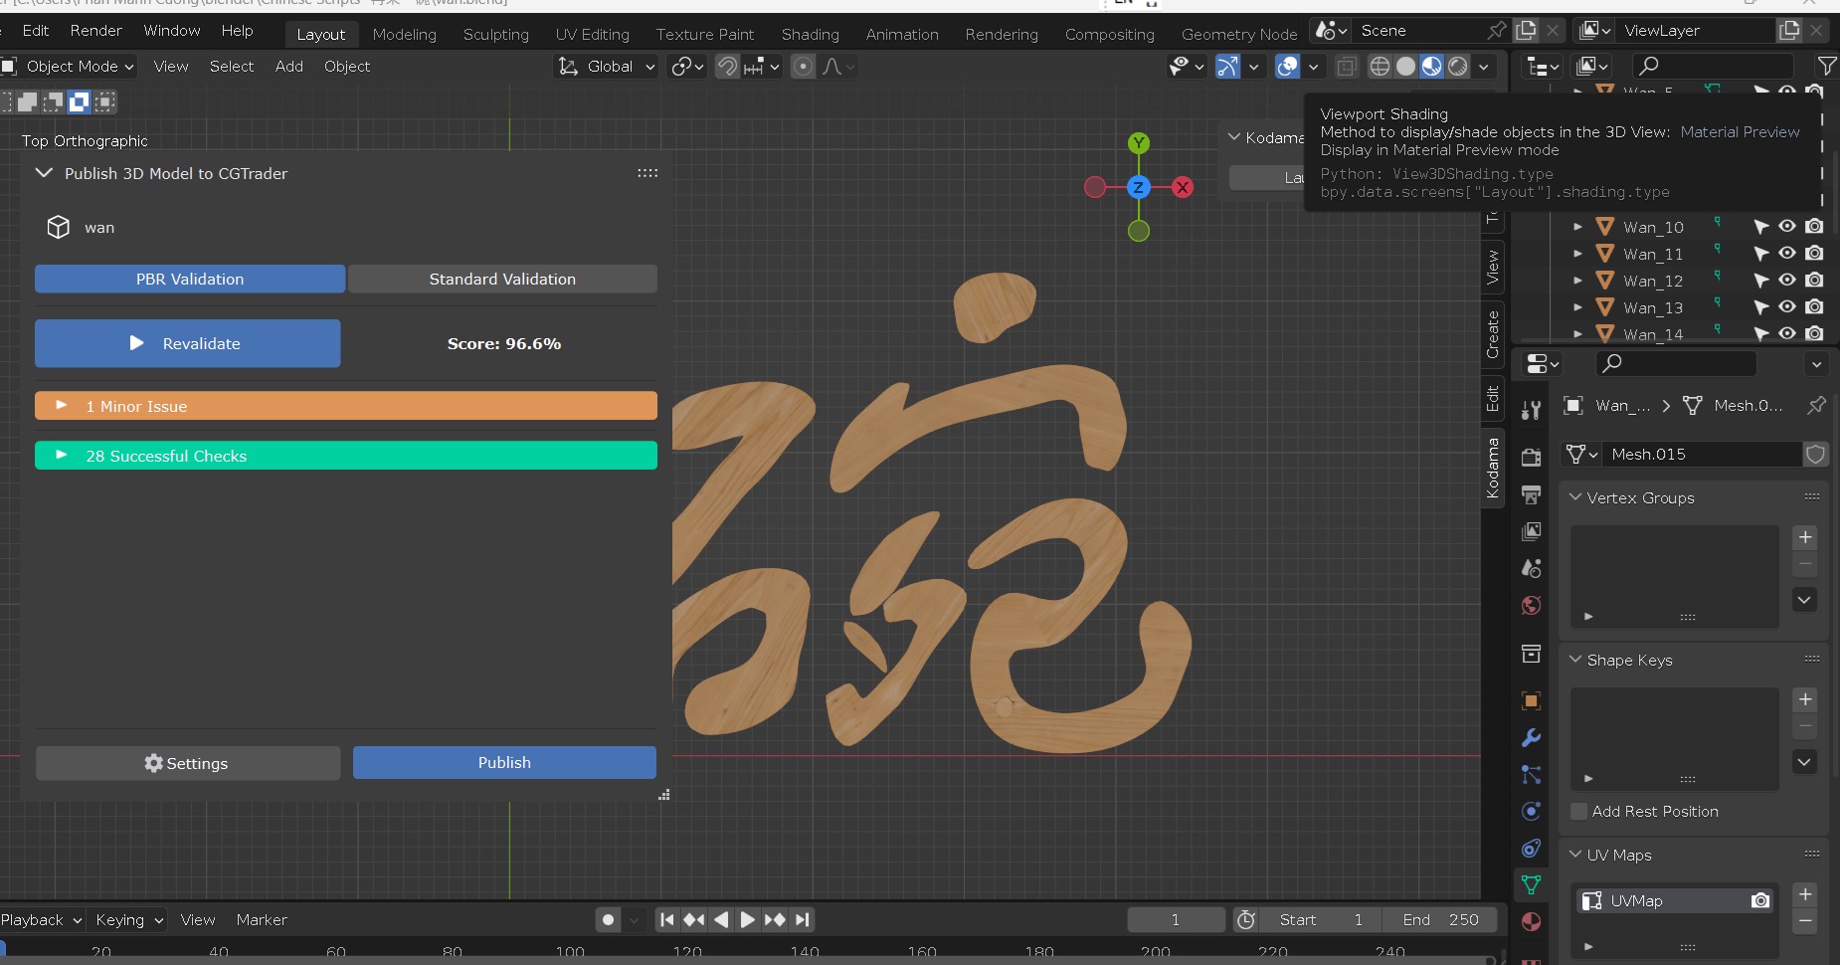Switch viewport to Material Preview shading
This screenshot has height=965, width=1840.
(x=1431, y=67)
